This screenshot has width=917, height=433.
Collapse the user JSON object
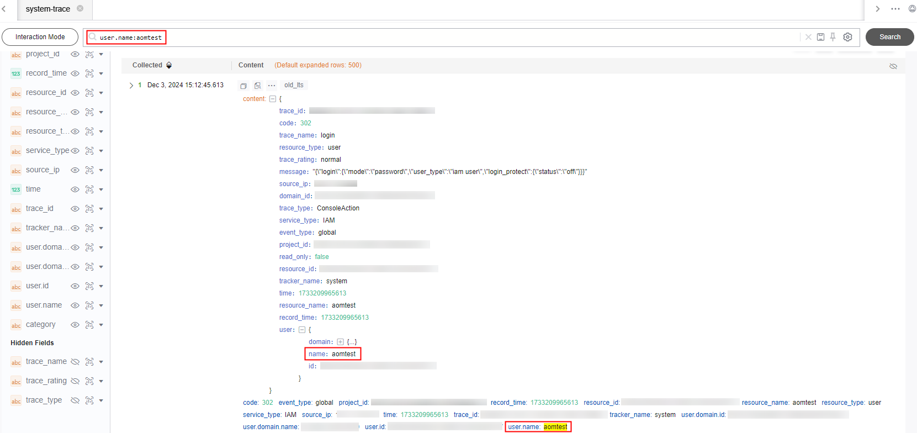click(x=302, y=330)
